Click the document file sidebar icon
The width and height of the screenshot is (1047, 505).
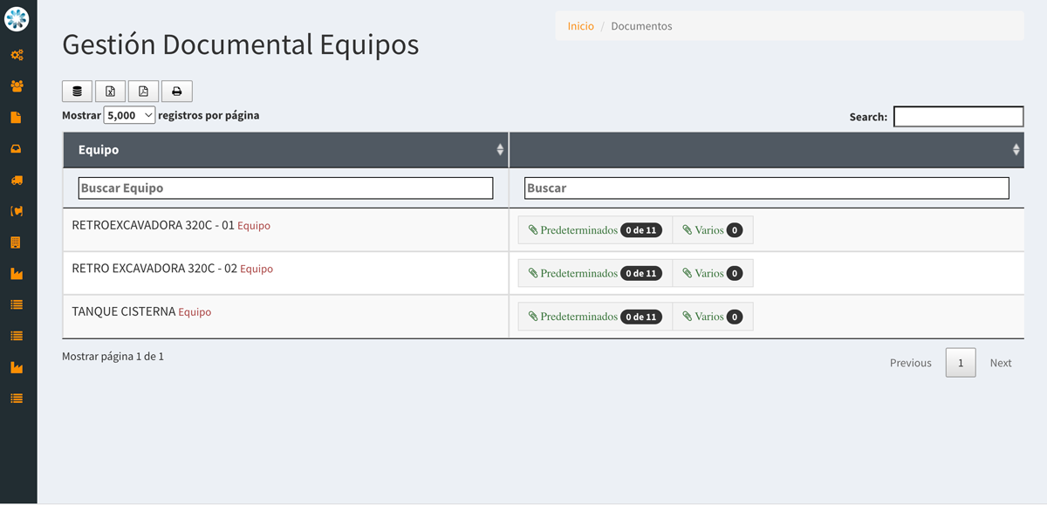tap(17, 118)
